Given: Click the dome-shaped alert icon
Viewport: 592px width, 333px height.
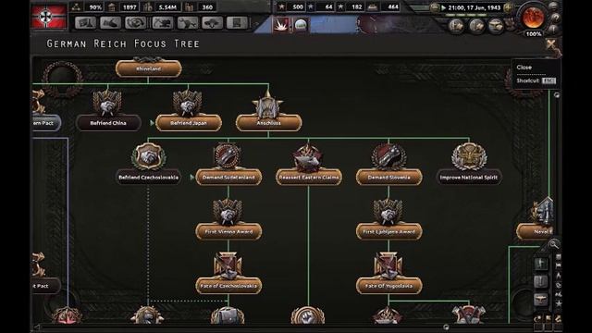Looking at the screenshot, I should [x=301, y=25].
